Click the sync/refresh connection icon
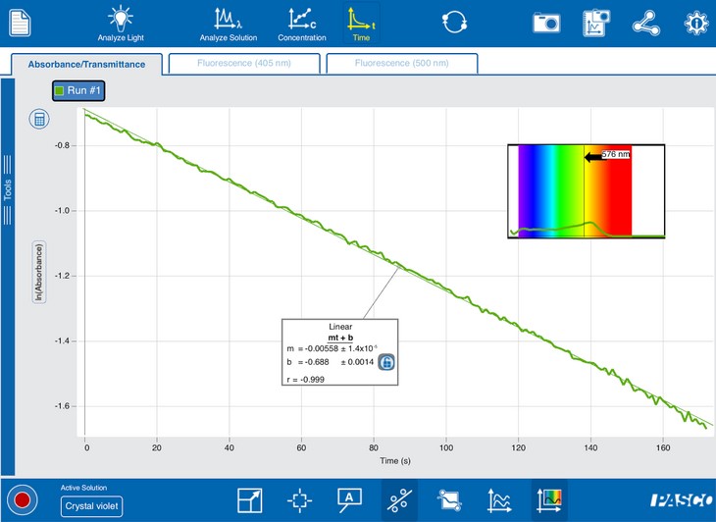 point(454,22)
